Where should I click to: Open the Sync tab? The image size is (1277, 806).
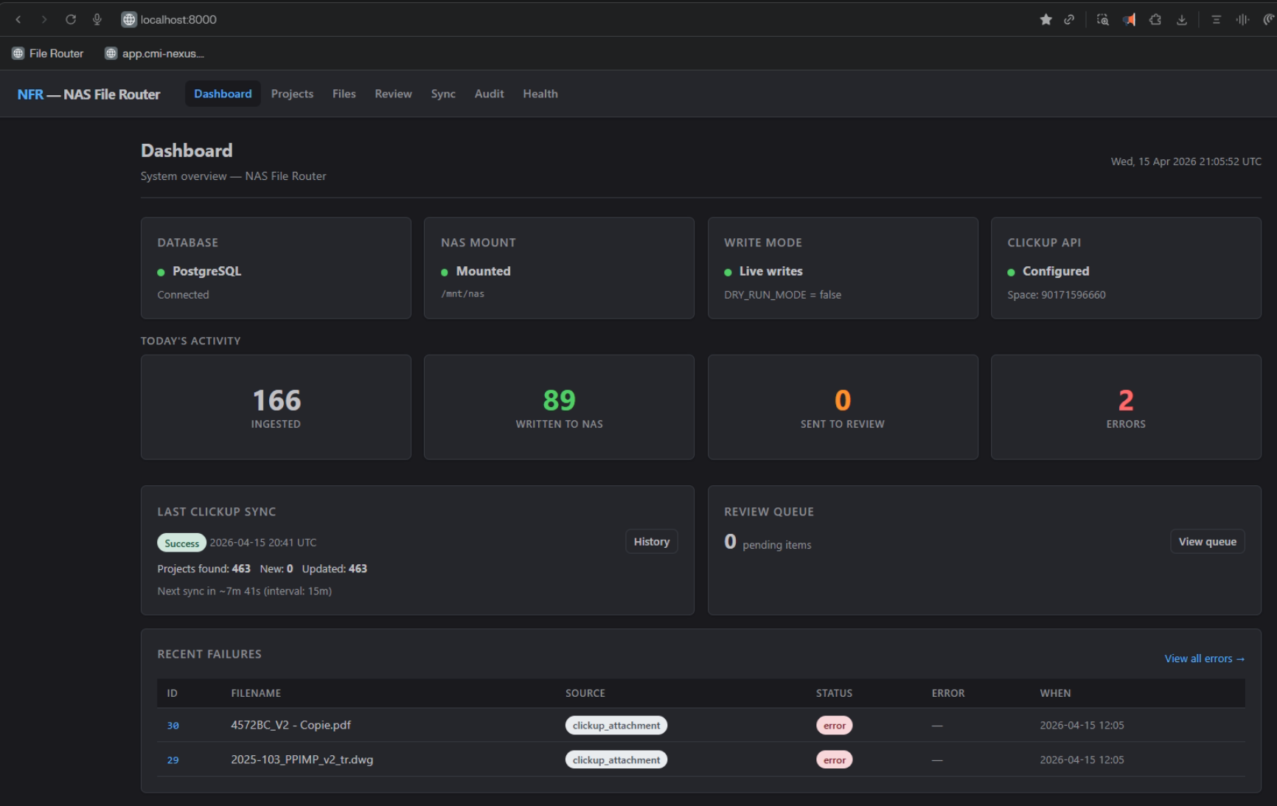(443, 94)
